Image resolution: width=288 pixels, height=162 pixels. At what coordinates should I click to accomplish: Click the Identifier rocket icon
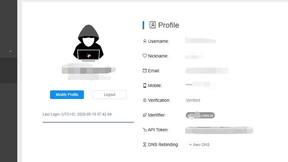pyautogui.click(x=144, y=115)
